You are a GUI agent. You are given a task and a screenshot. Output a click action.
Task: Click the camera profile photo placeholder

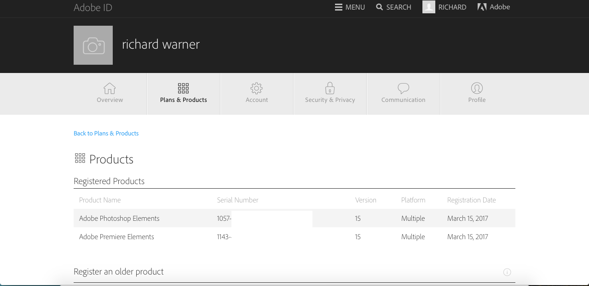93,45
